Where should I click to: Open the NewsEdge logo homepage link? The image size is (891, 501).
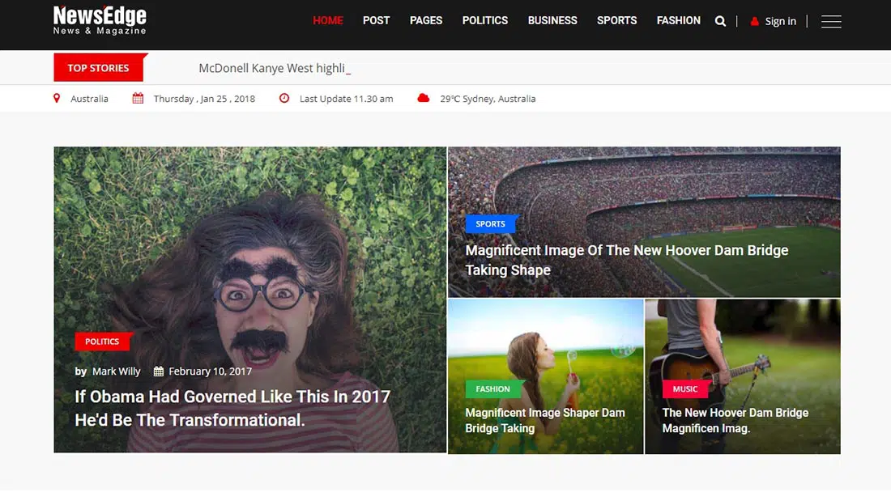100,20
